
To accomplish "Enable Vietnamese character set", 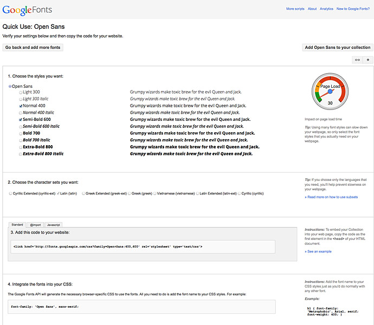I will click(155, 193).
